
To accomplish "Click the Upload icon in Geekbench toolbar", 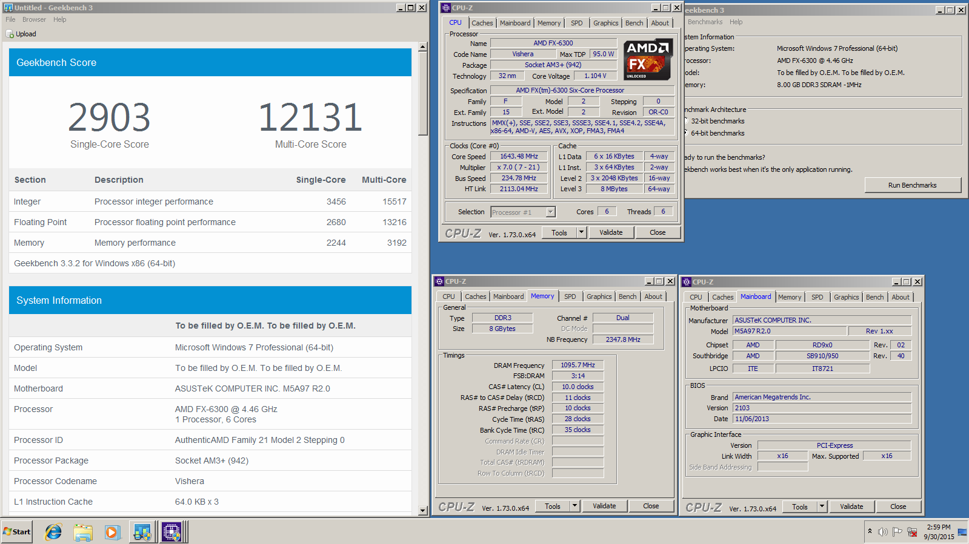I will pyautogui.click(x=10, y=34).
